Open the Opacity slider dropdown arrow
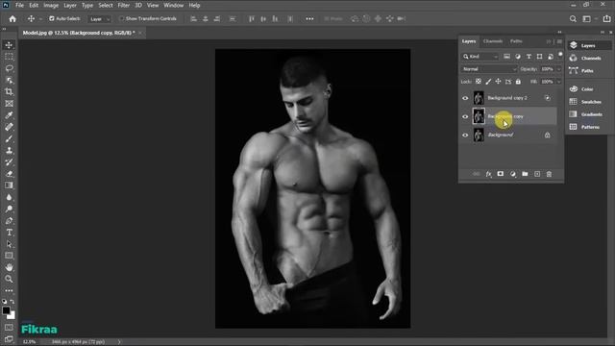615x346 pixels. point(559,69)
